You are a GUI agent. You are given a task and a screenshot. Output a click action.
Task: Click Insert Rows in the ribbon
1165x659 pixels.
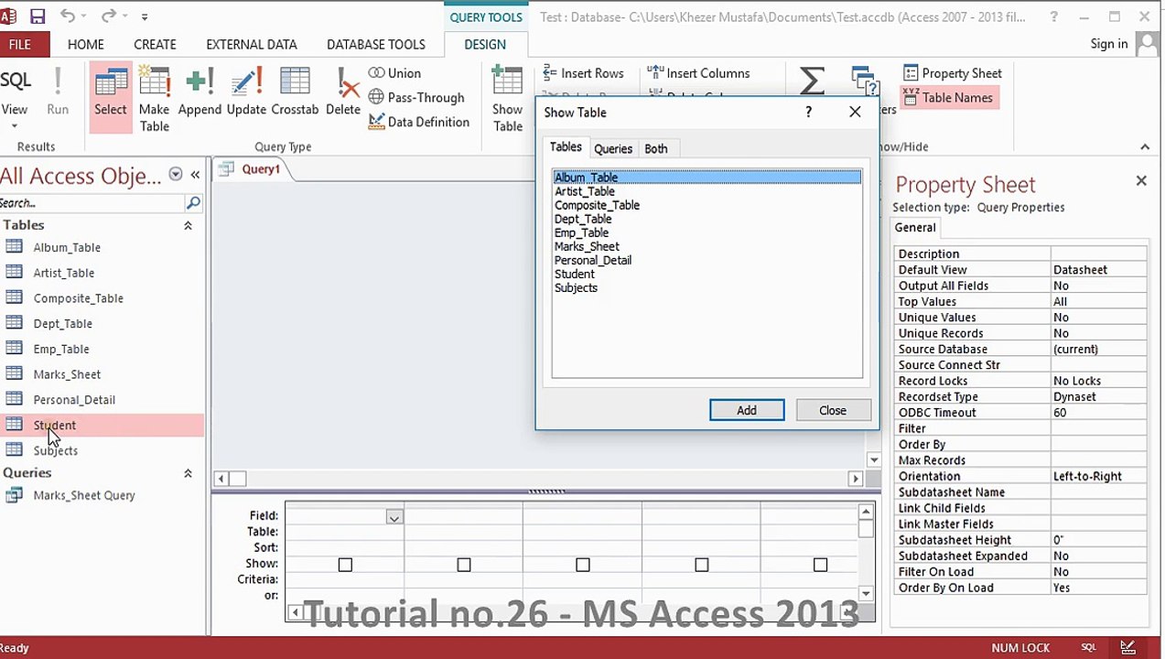point(583,73)
